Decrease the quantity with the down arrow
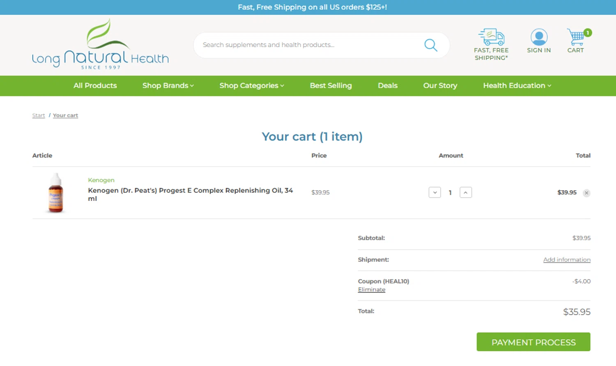616x366 pixels. point(434,192)
